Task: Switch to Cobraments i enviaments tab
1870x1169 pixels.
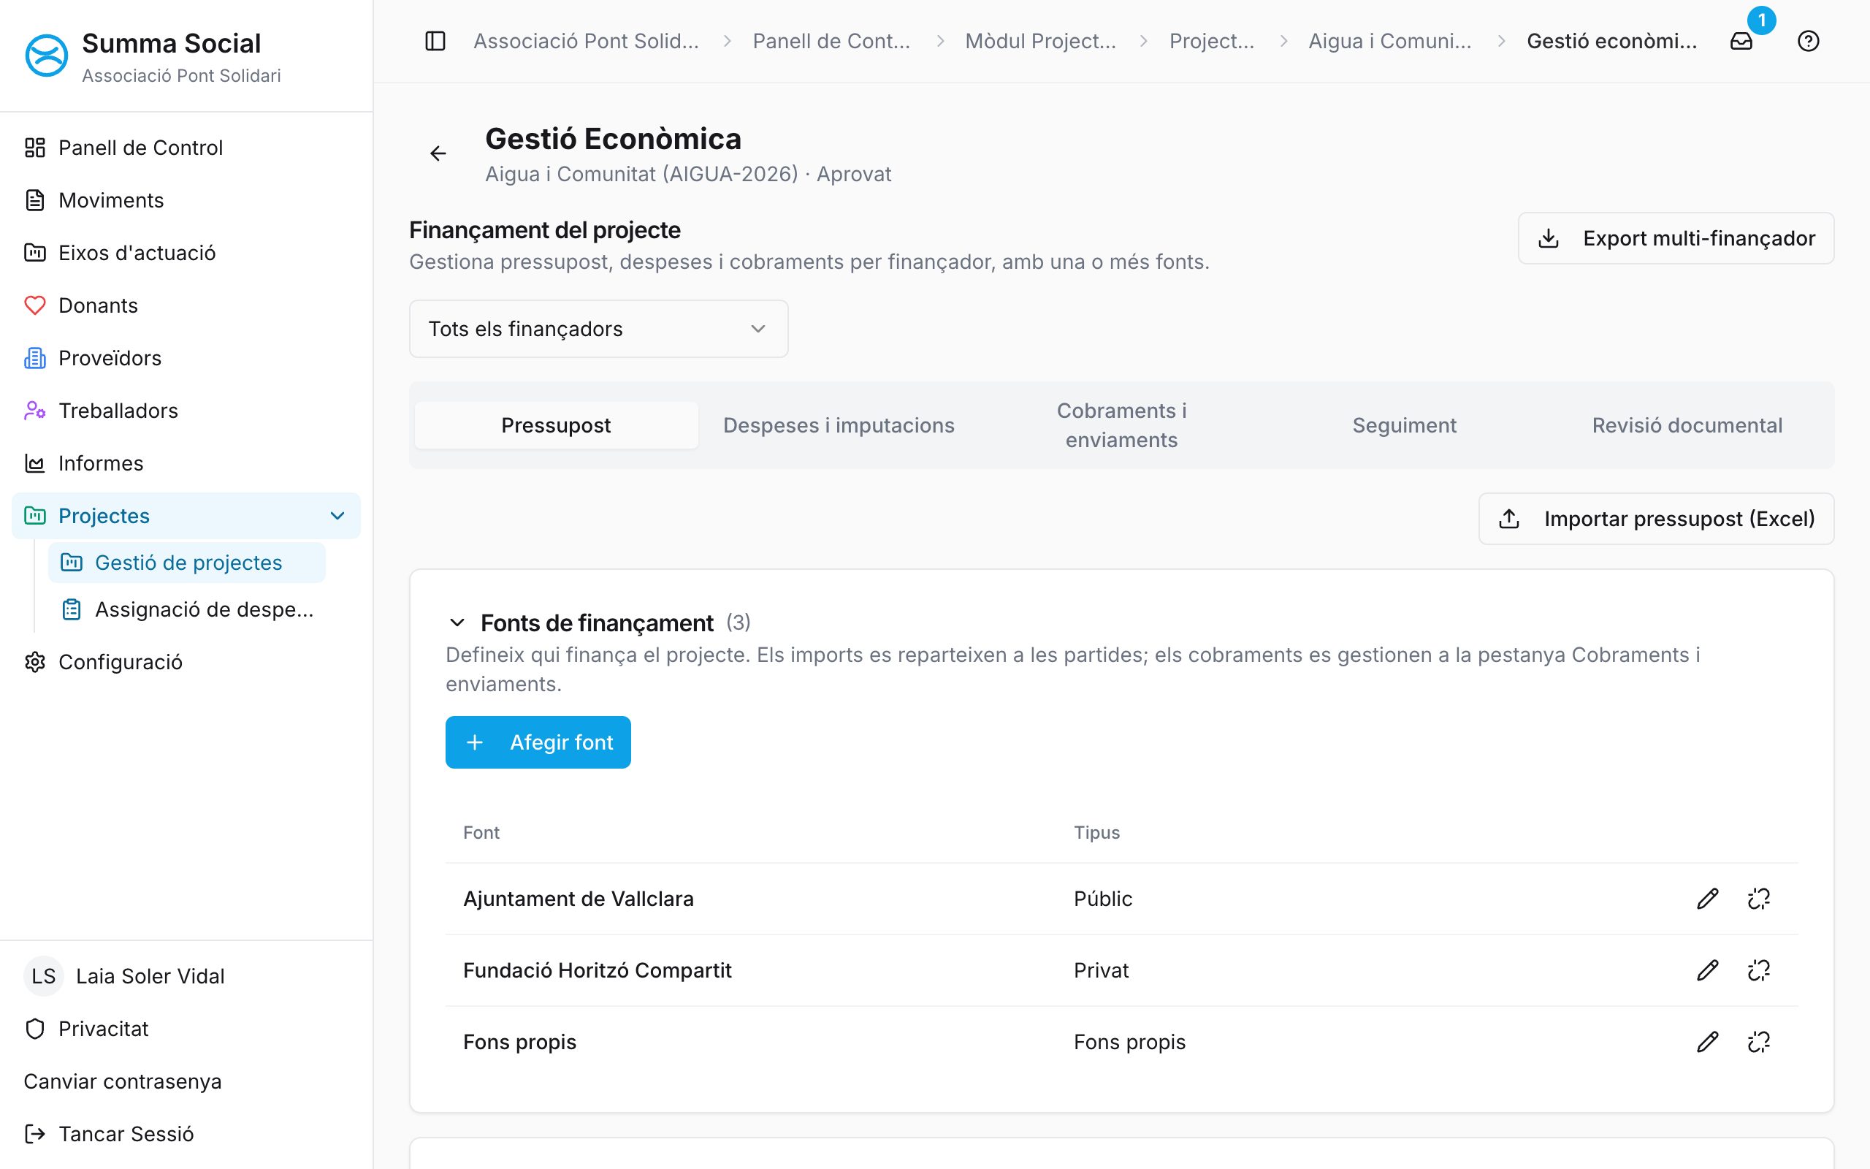Action: pos(1121,425)
